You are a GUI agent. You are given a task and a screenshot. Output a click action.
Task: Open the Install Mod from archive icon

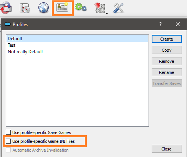(25, 8)
